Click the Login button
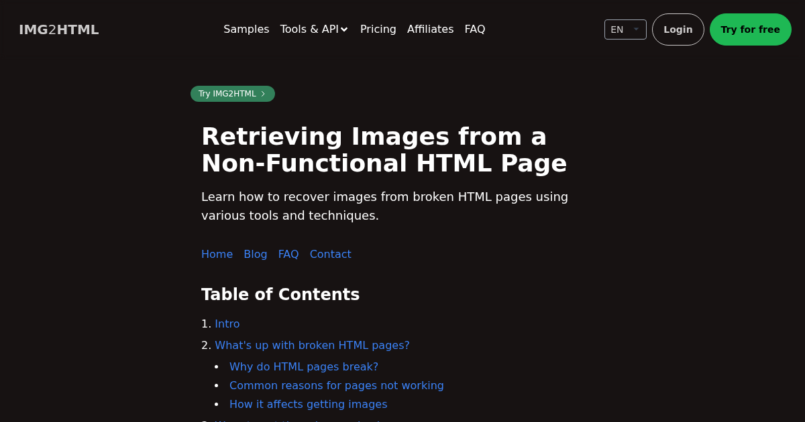Image resolution: width=805 pixels, height=422 pixels. tap(678, 29)
